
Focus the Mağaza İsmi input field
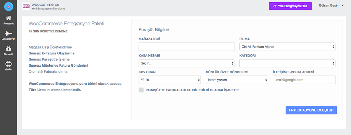tap(186, 47)
